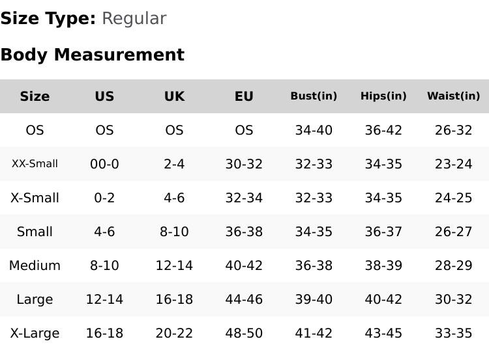Select the XX-Small waist measurement 23-24
The height and width of the screenshot is (350, 489).
click(x=453, y=164)
